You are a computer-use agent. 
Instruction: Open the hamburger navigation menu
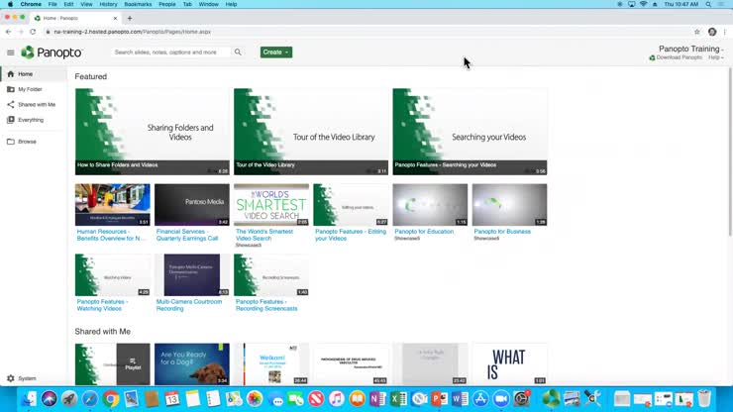point(10,52)
